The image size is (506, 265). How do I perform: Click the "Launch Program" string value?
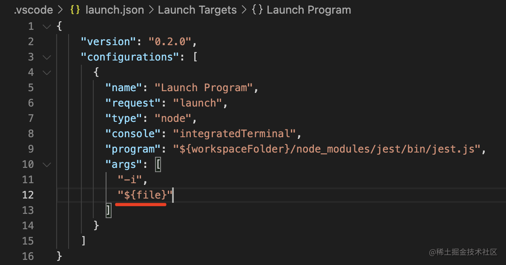click(204, 88)
